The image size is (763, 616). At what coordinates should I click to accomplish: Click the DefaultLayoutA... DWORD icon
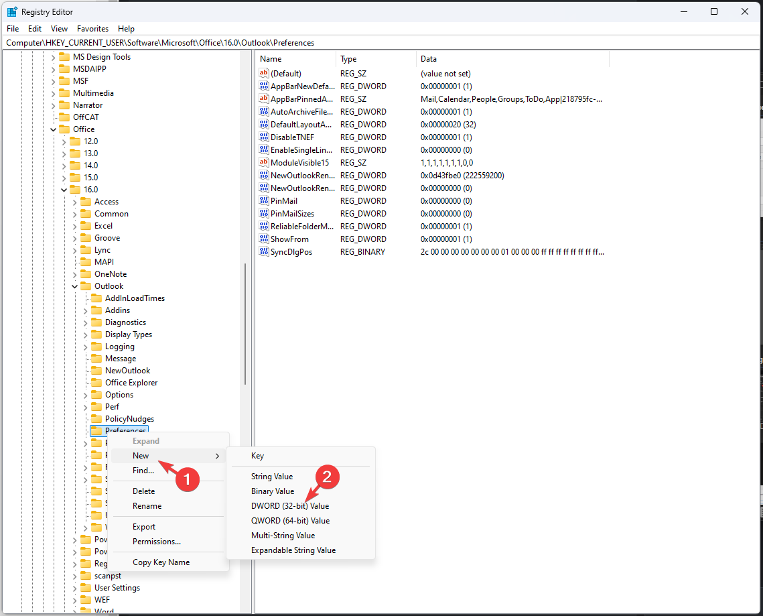(x=264, y=124)
